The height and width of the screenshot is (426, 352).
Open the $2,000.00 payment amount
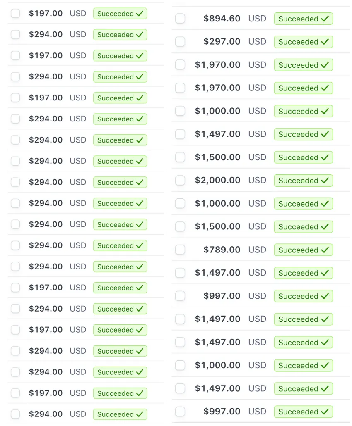218,181
